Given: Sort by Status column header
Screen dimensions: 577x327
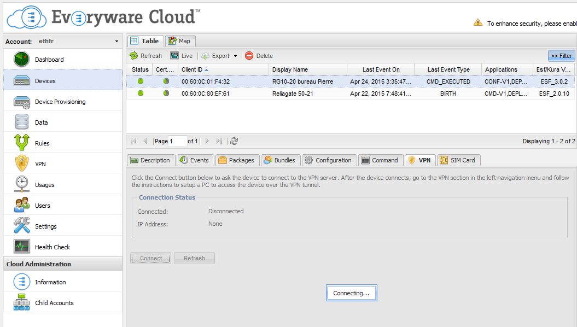Looking at the screenshot, I should pyautogui.click(x=140, y=69).
